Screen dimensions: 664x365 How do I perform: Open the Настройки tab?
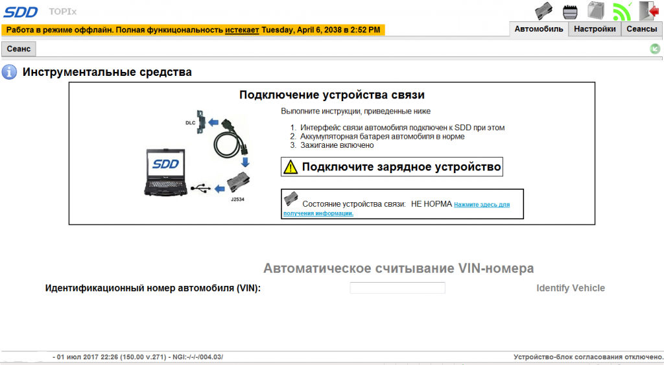[x=595, y=29]
